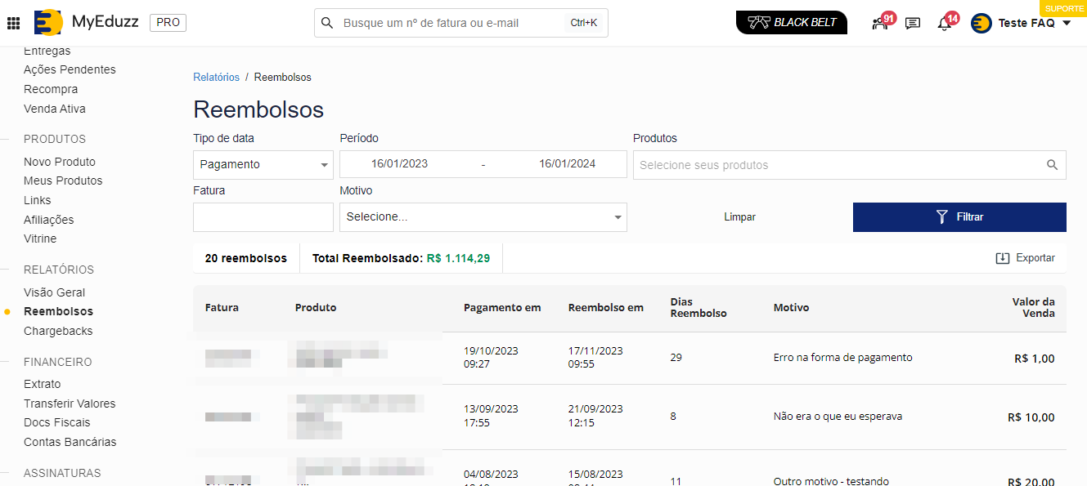The height and width of the screenshot is (486, 1087).
Task: Open the community icon with 91 badge
Action: 880,23
